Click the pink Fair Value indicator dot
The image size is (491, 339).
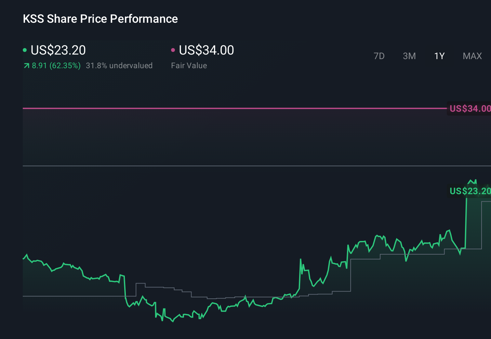(174, 49)
